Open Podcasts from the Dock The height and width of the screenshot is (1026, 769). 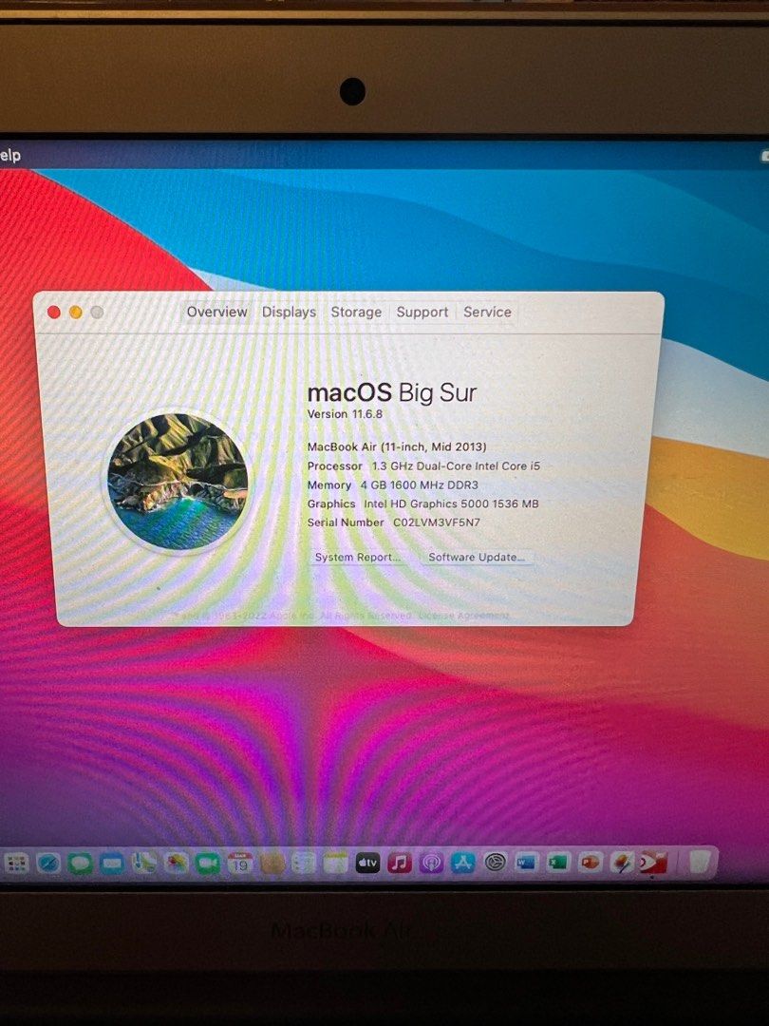click(x=432, y=864)
